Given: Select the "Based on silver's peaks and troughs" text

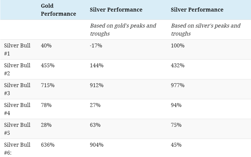Looking at the screenshot, I should (206, 30).
